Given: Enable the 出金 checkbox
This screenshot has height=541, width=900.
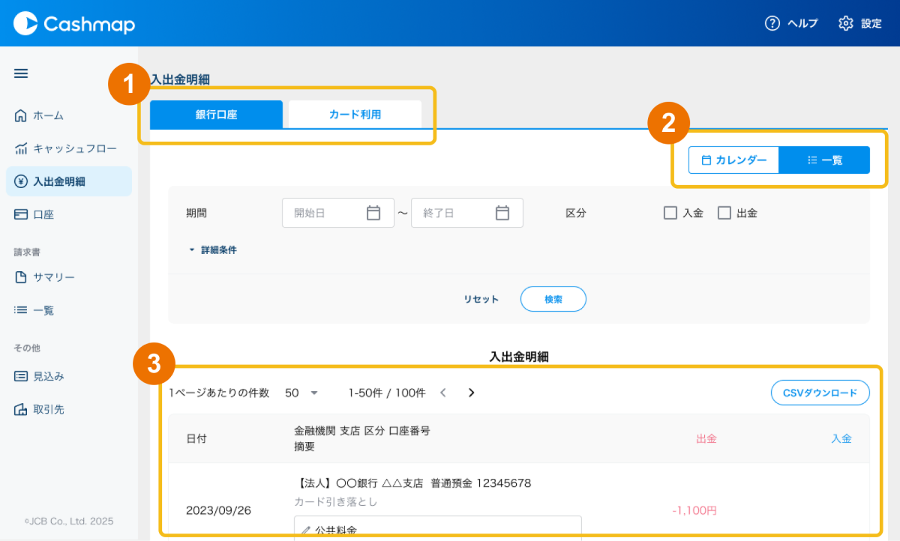Looking at the screenshot, I should click(x=724, y=213).
